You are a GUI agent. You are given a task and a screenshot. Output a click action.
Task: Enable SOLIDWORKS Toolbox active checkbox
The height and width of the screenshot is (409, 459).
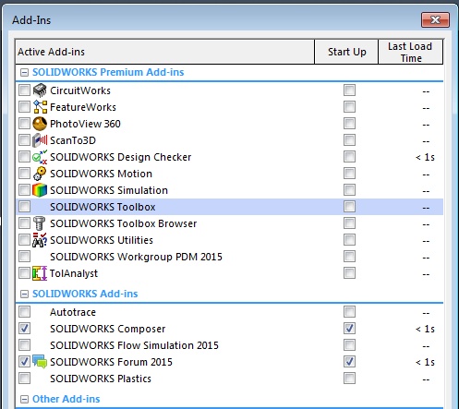pyautogui.click(x=24, y=207)
